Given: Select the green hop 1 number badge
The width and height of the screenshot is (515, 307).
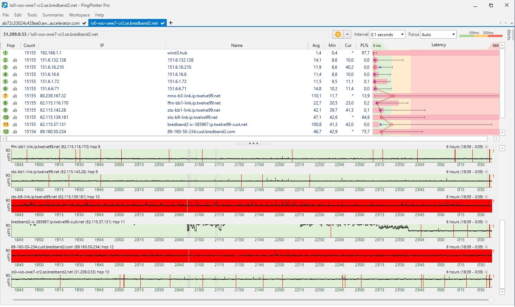Looking at the screenshot, I should (5, 53).
